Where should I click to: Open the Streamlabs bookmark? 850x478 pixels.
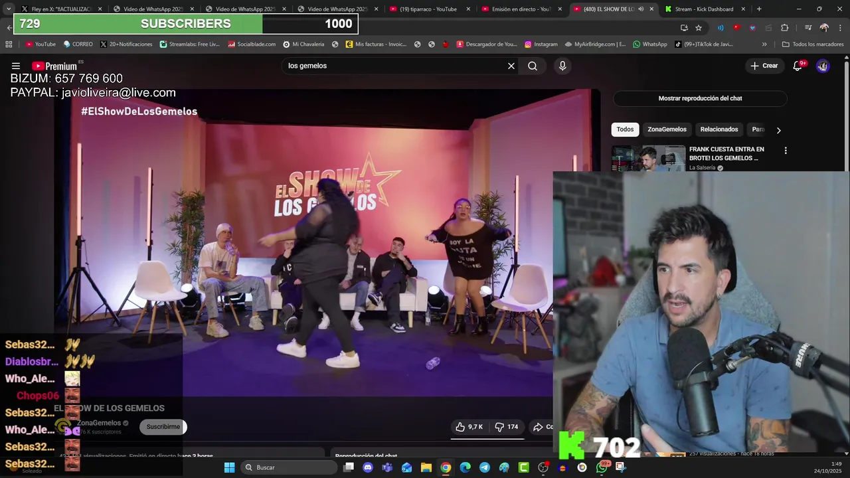click(x=190, y=44)
